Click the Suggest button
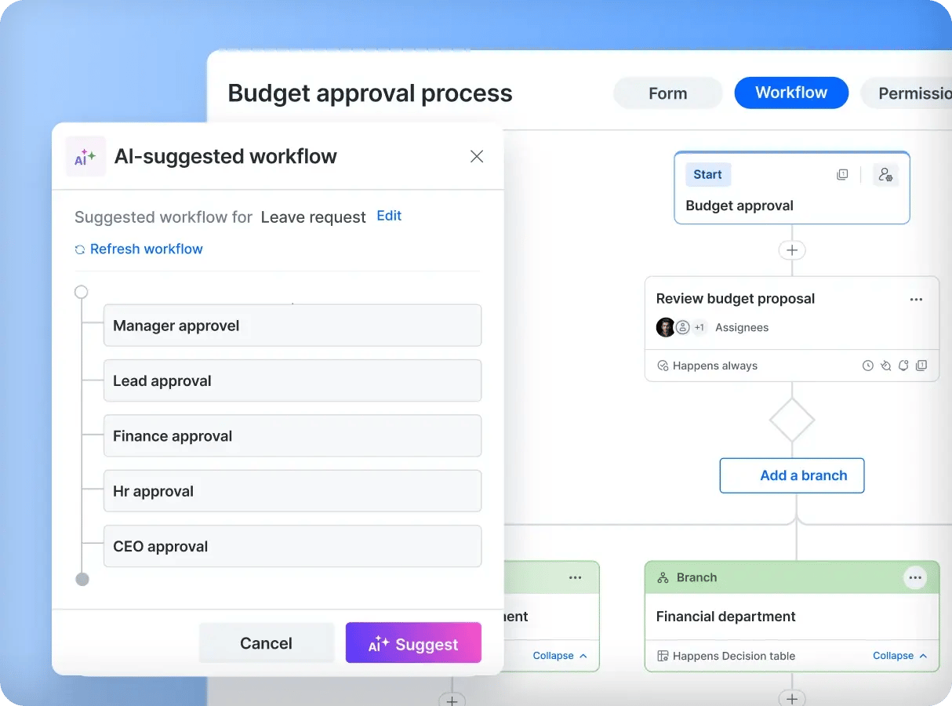 [x=413, y=642]
